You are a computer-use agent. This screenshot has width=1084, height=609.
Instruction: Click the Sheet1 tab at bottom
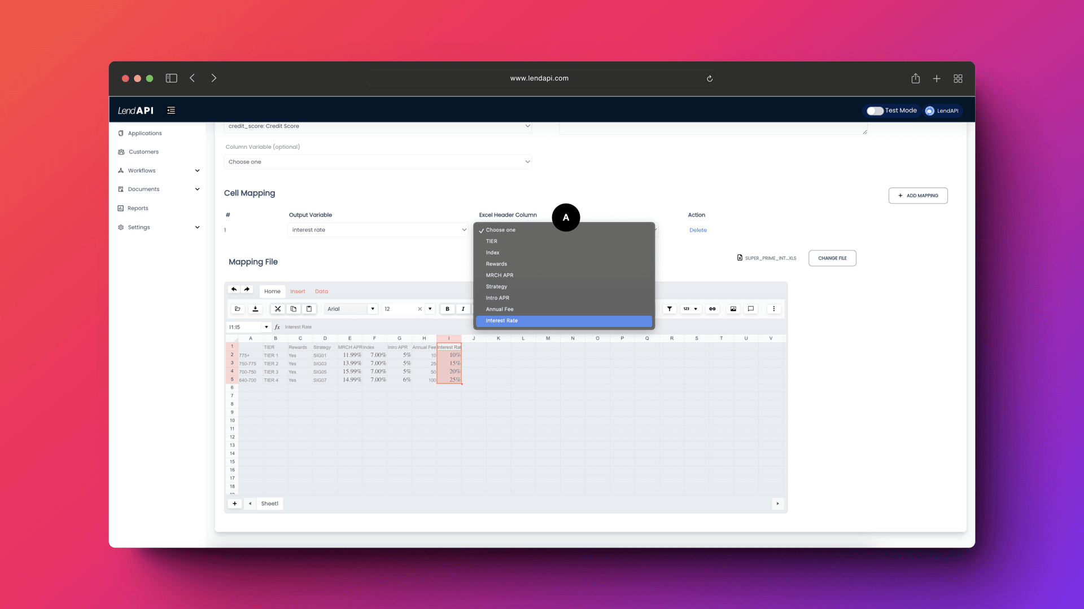click(269, 504)
